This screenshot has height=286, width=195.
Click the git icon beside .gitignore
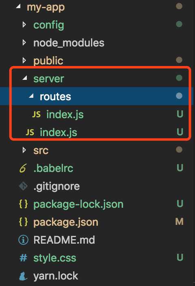point(23,186)
